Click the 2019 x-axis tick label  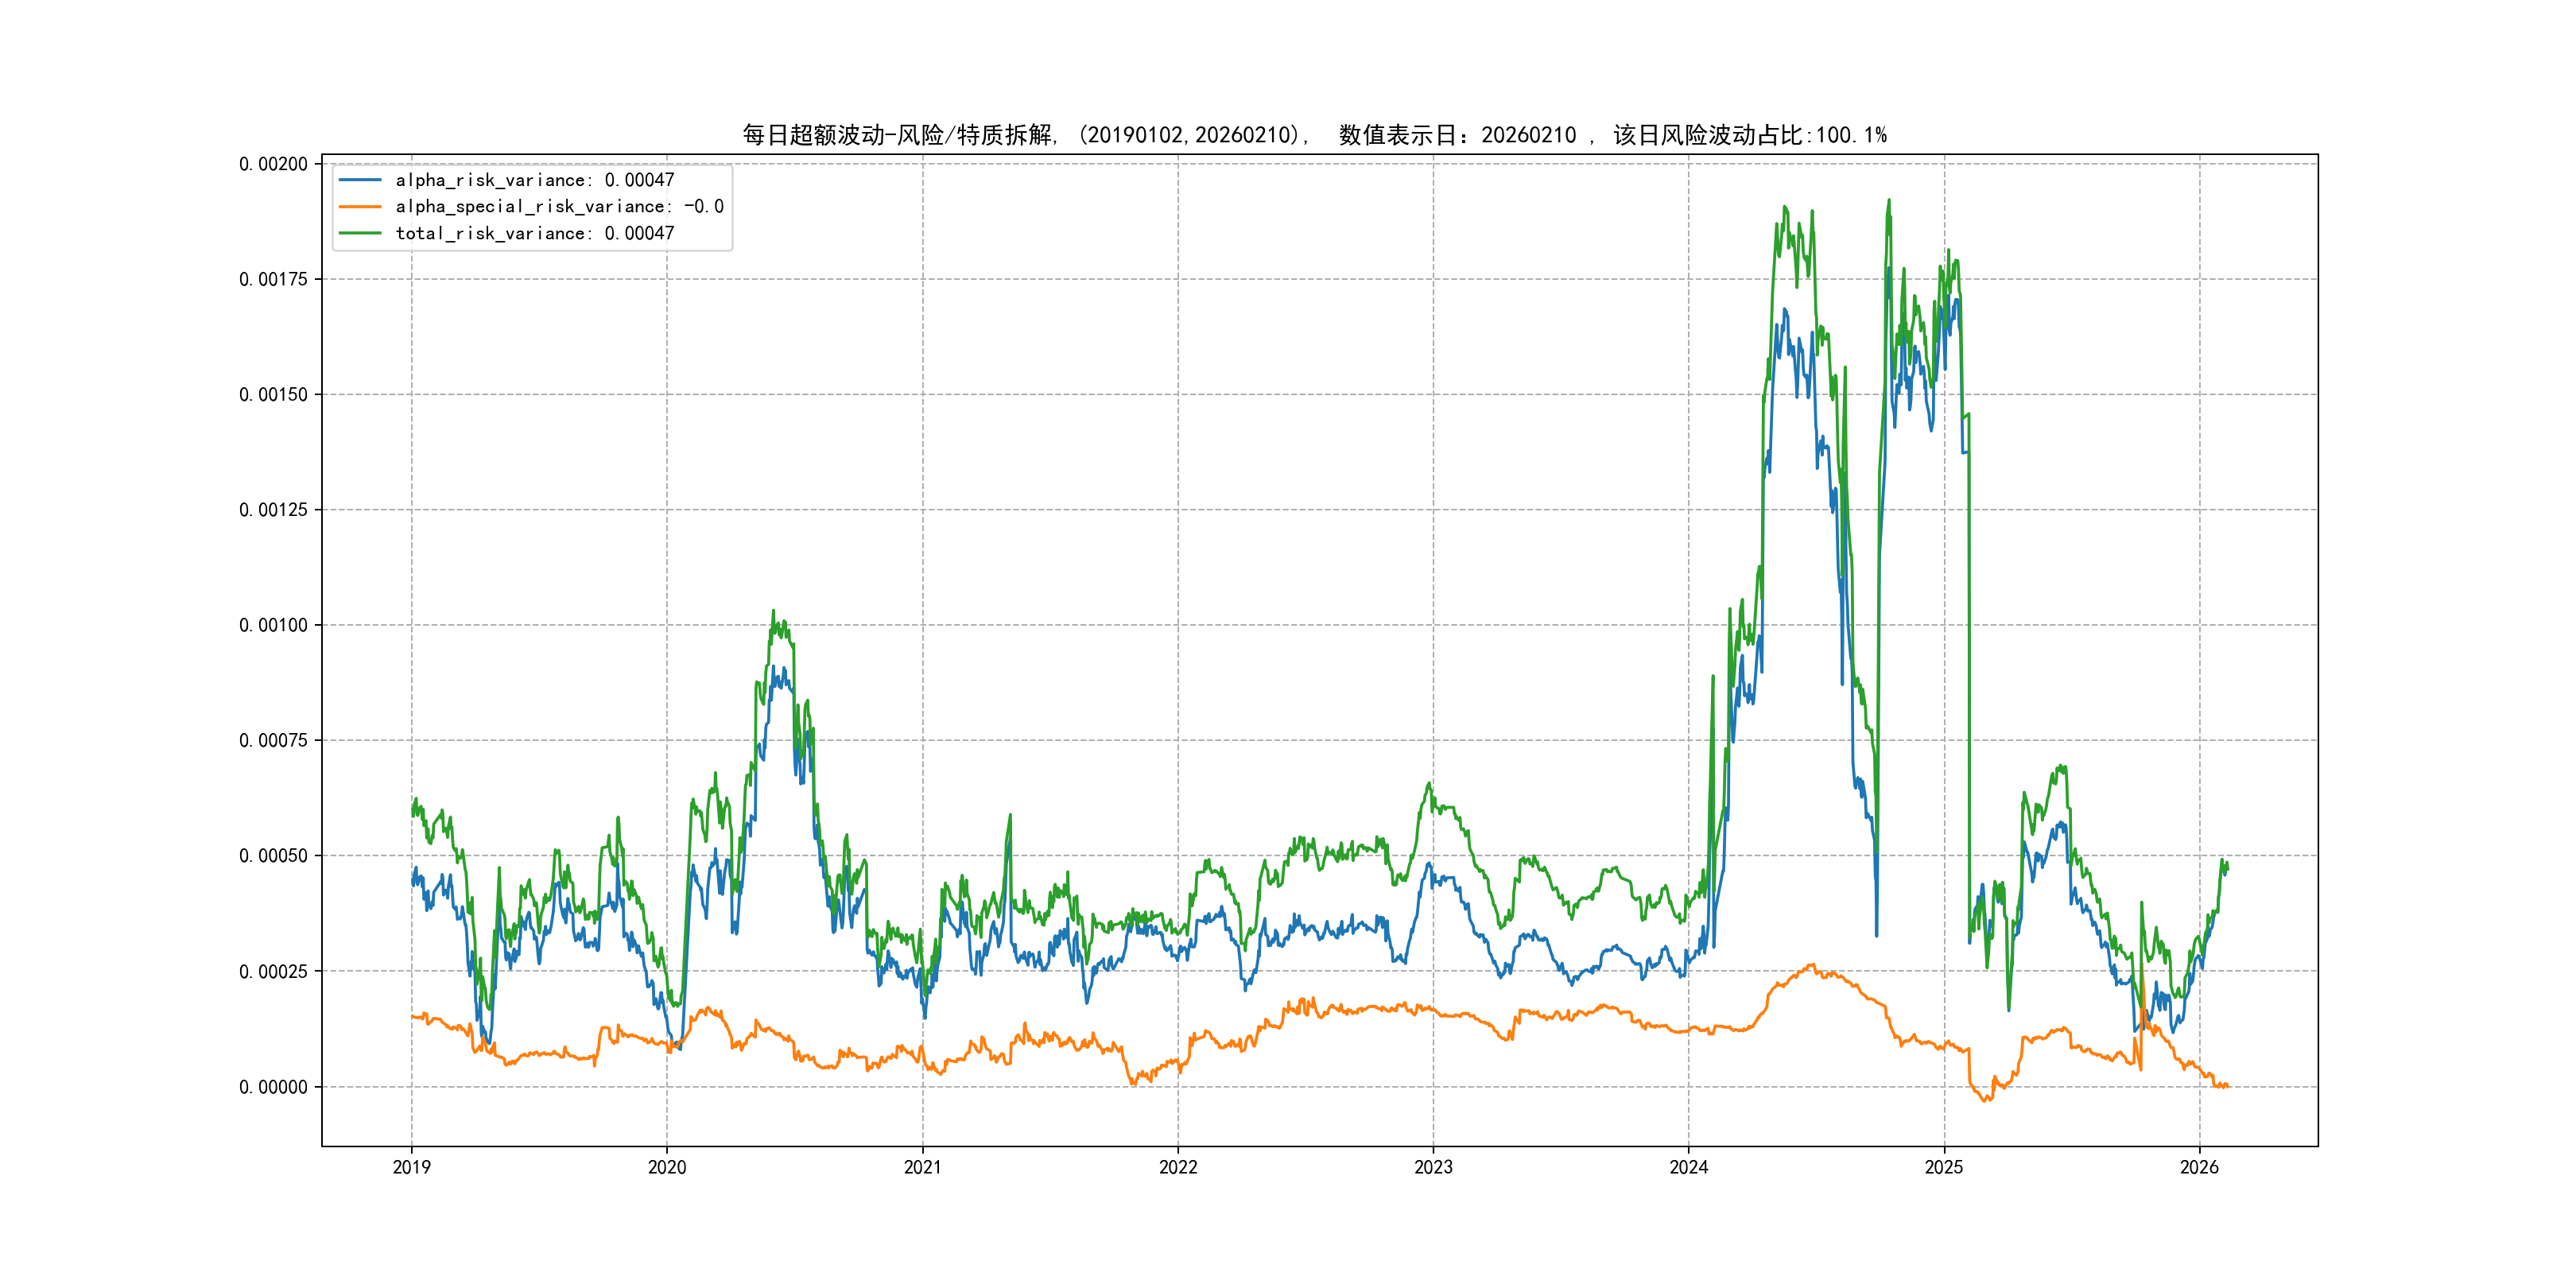[411, 1167]
